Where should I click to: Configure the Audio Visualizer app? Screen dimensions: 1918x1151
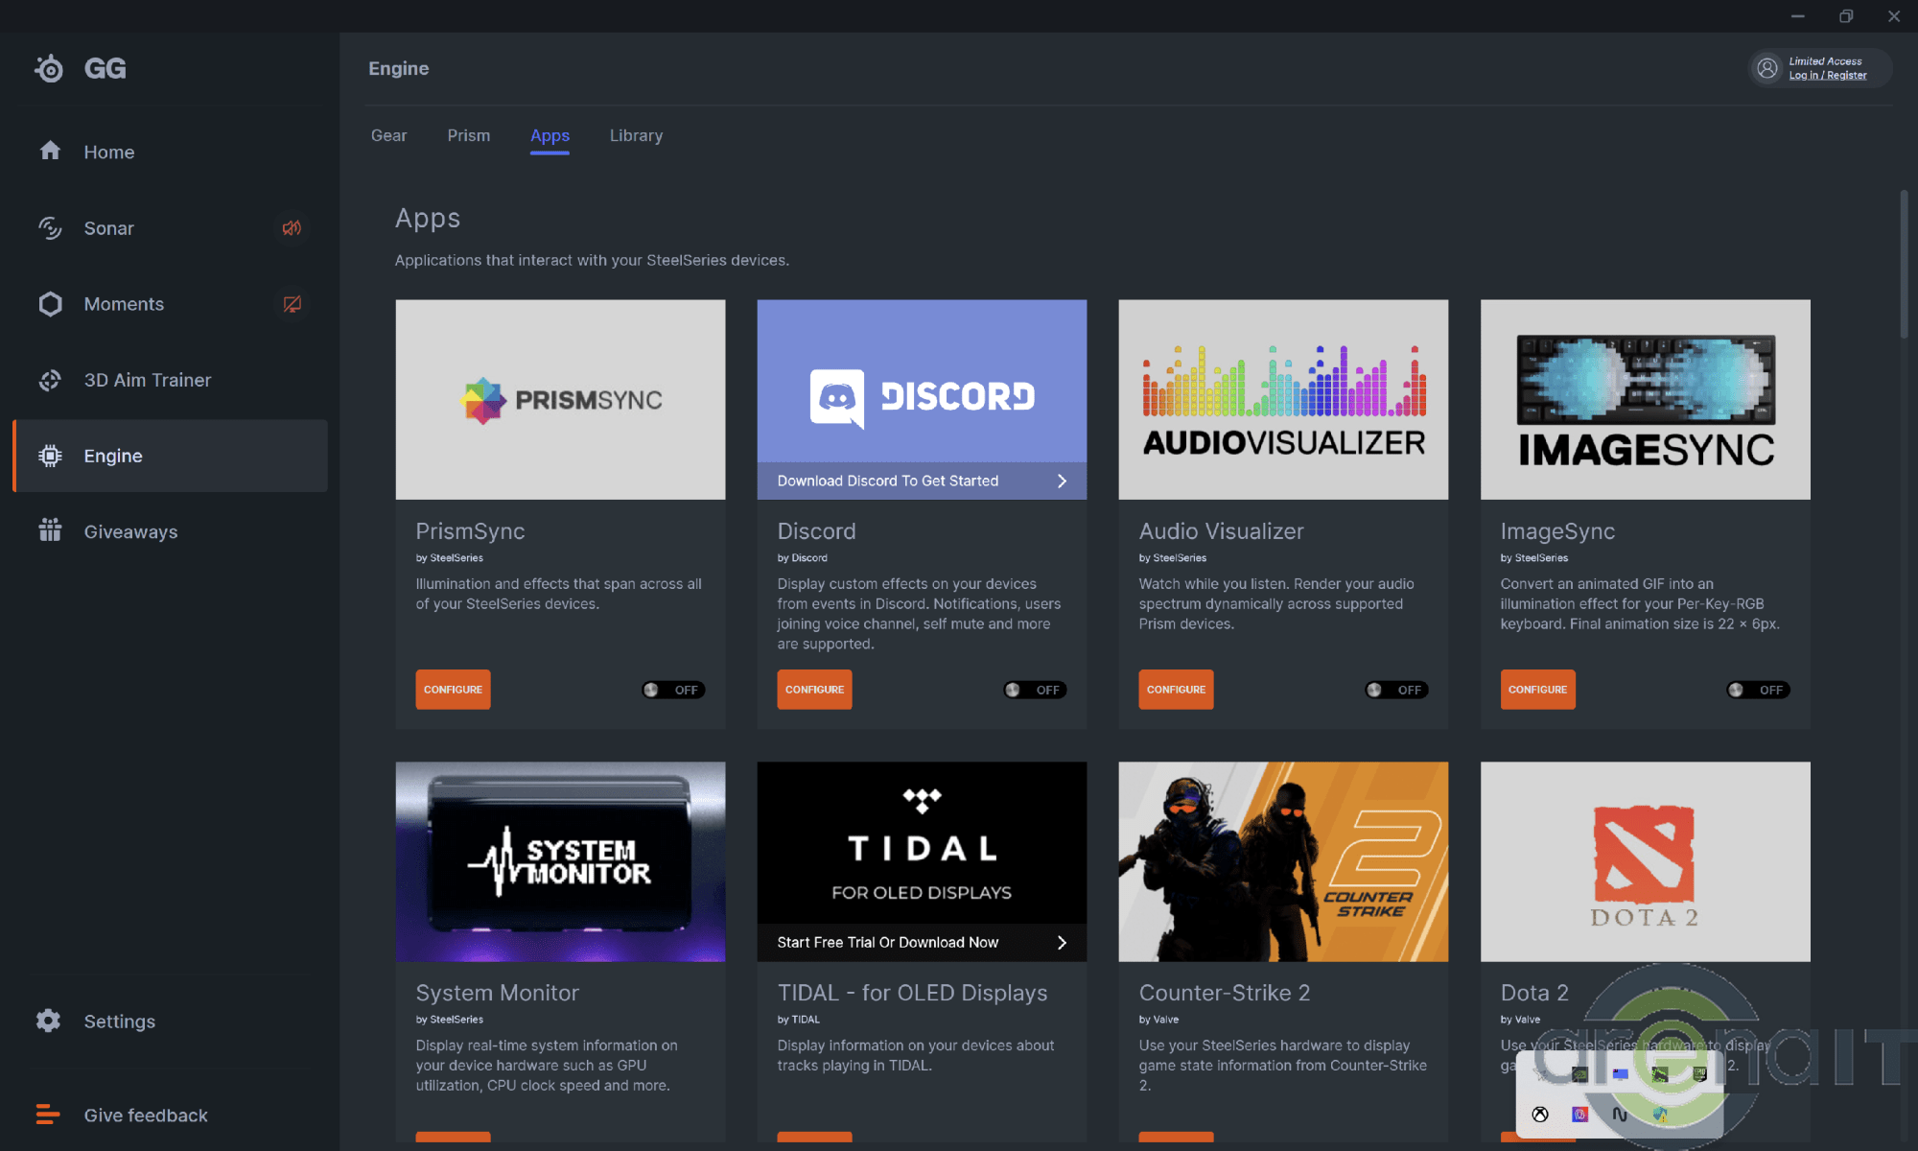pos(1176,690)
